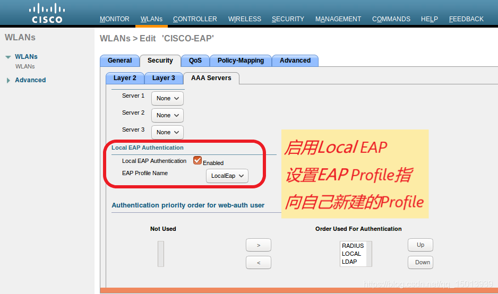Click the > move-right button
The height and width of the screenshot is (294, 498).
tap(259, 245)
